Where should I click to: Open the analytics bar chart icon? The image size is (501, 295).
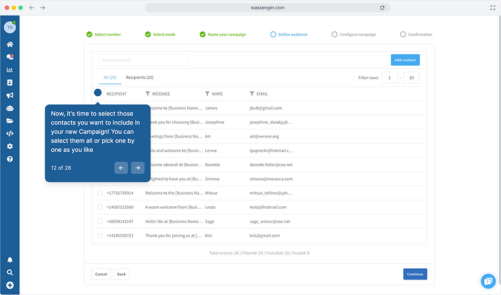[x=9, y=70]
